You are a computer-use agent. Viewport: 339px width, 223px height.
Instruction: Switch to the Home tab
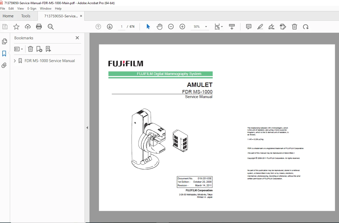tap(8, 16)
